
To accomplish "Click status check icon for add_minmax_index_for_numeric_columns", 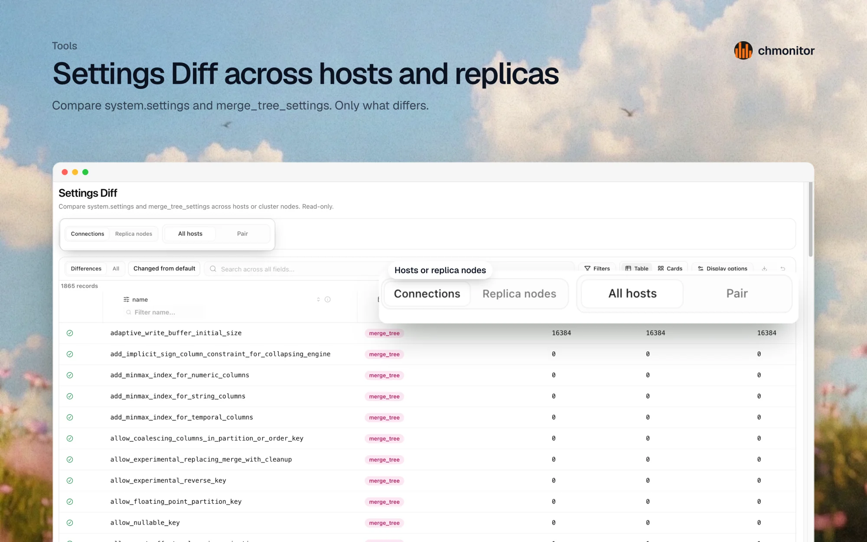I will click(x=70, y=375).
